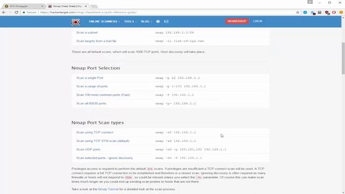Close the WiFi Pineapple tab
This screenshot has width=345, height=194.
tap(42, 6)
